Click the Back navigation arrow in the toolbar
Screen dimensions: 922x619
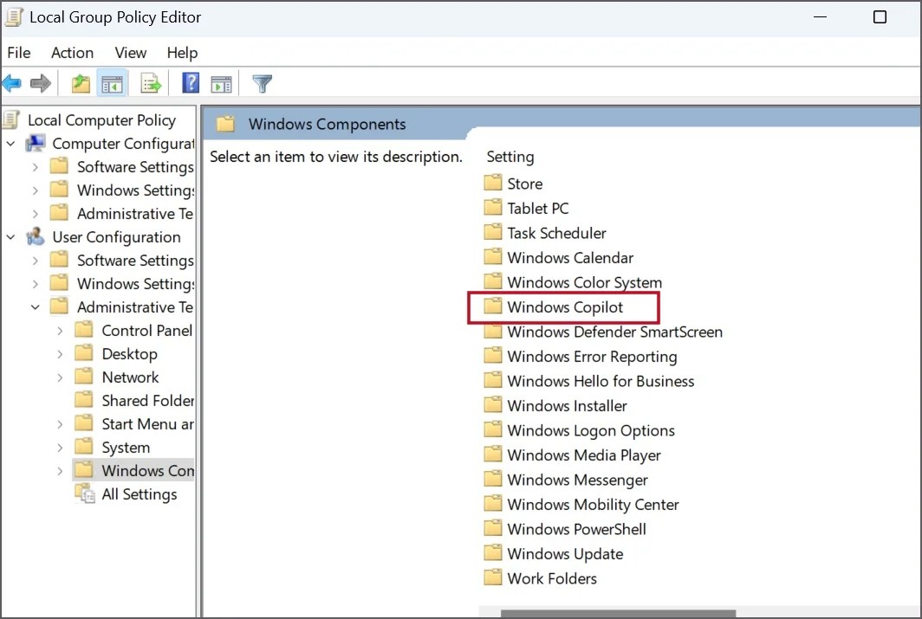click(11, 83)
